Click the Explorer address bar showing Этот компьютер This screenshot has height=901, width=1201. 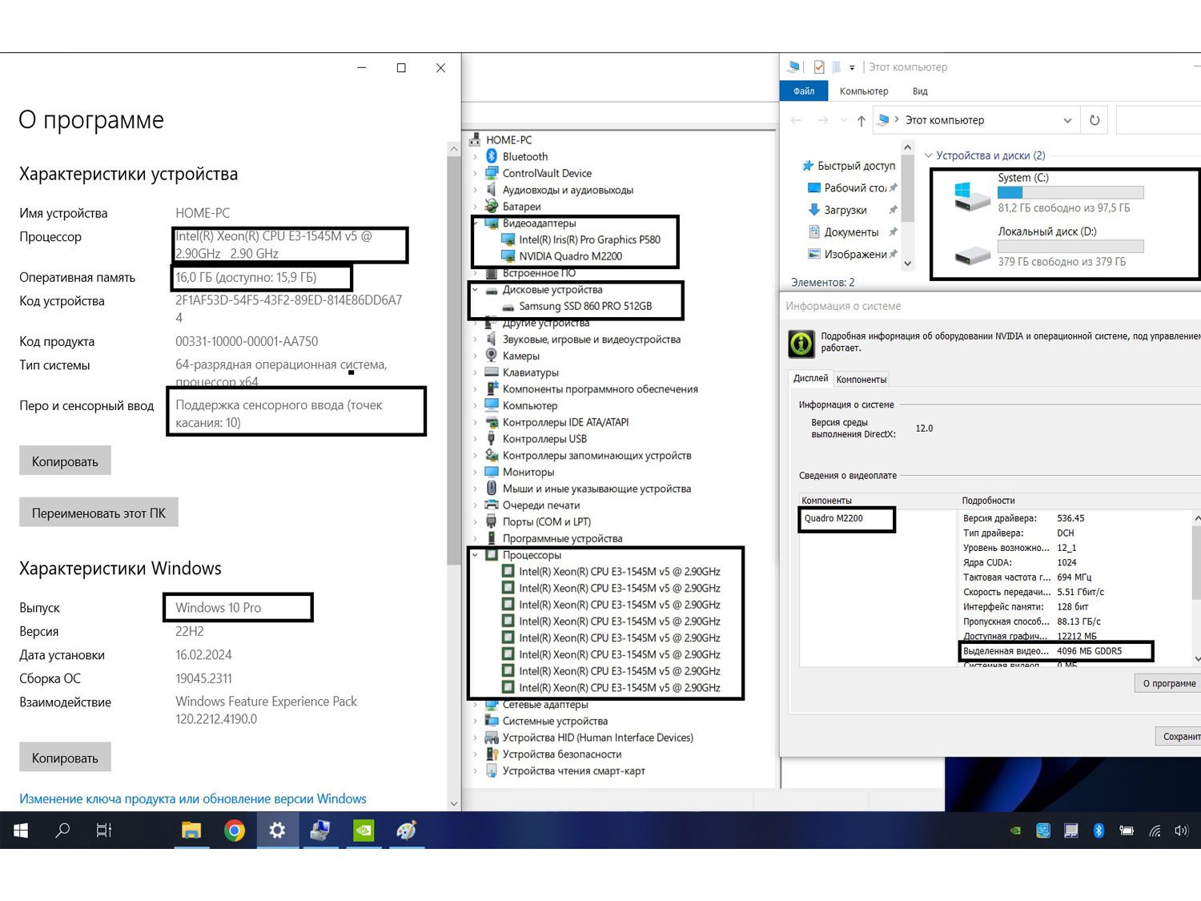[x=977, y=120]
